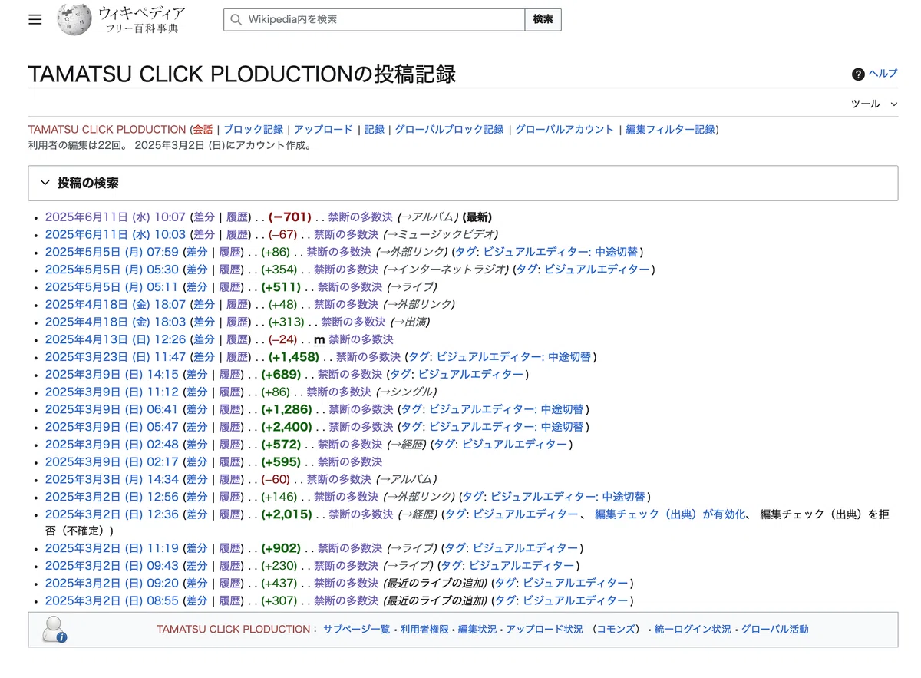This screenshot has height=678, width=921.
Task: Open TAMATSU CLICK PLODUCTION link in footer box
Action: [x=233, y=630]
